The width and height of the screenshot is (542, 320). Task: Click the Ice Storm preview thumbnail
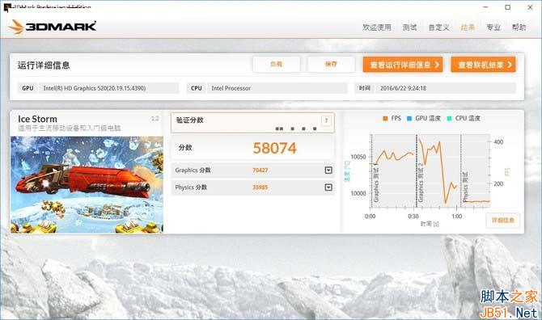click(87, 185)
